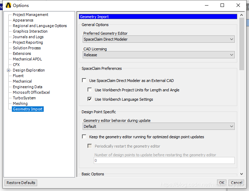Open Solution Process settings
249x191 pixels.
point(27,48)
